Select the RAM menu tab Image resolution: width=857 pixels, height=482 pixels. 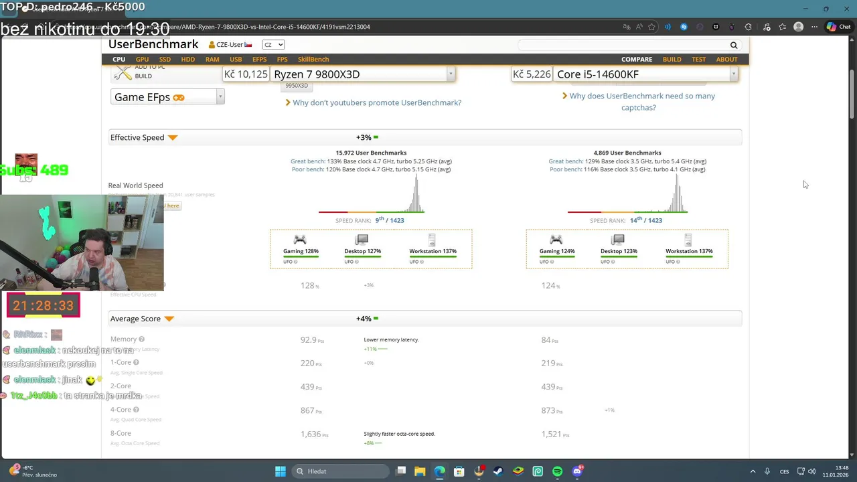pyautogui.click(x=212, y=60)
